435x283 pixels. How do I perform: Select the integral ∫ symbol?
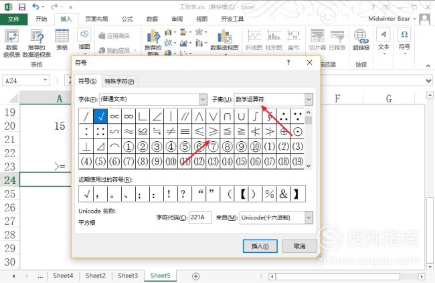coord(255,116)
